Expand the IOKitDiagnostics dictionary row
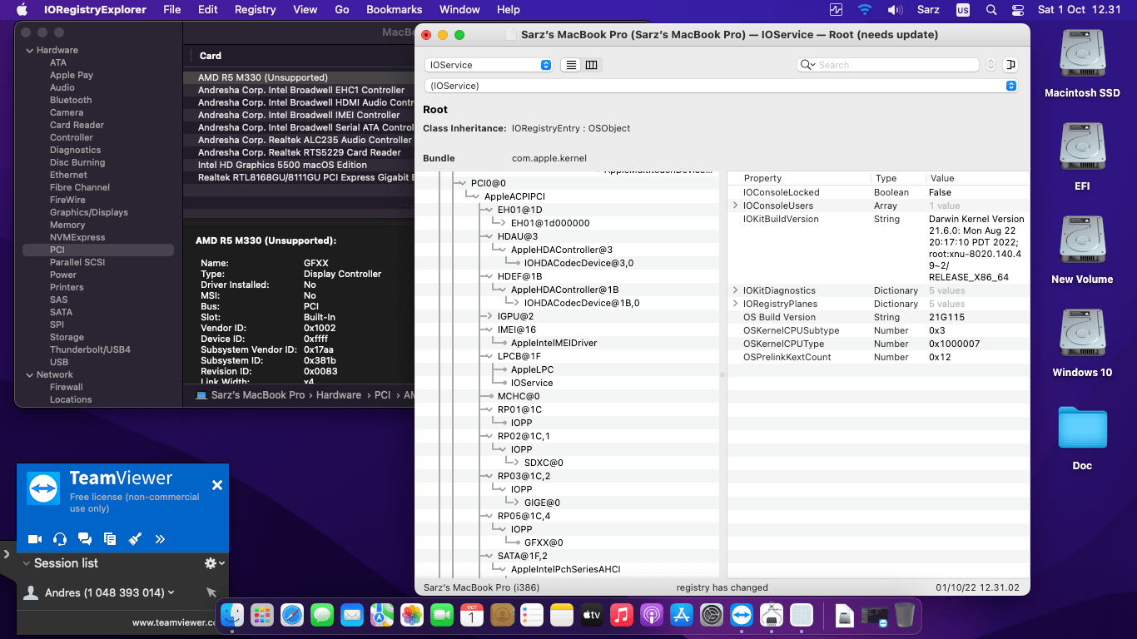 [x=735, y=290]
